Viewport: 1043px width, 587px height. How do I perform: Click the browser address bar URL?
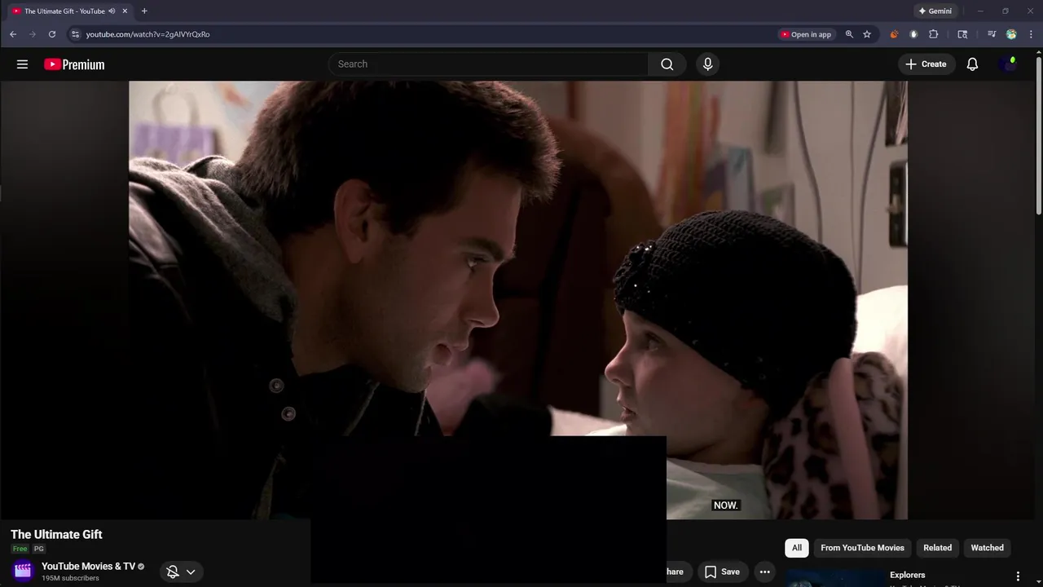coord(147,34)
